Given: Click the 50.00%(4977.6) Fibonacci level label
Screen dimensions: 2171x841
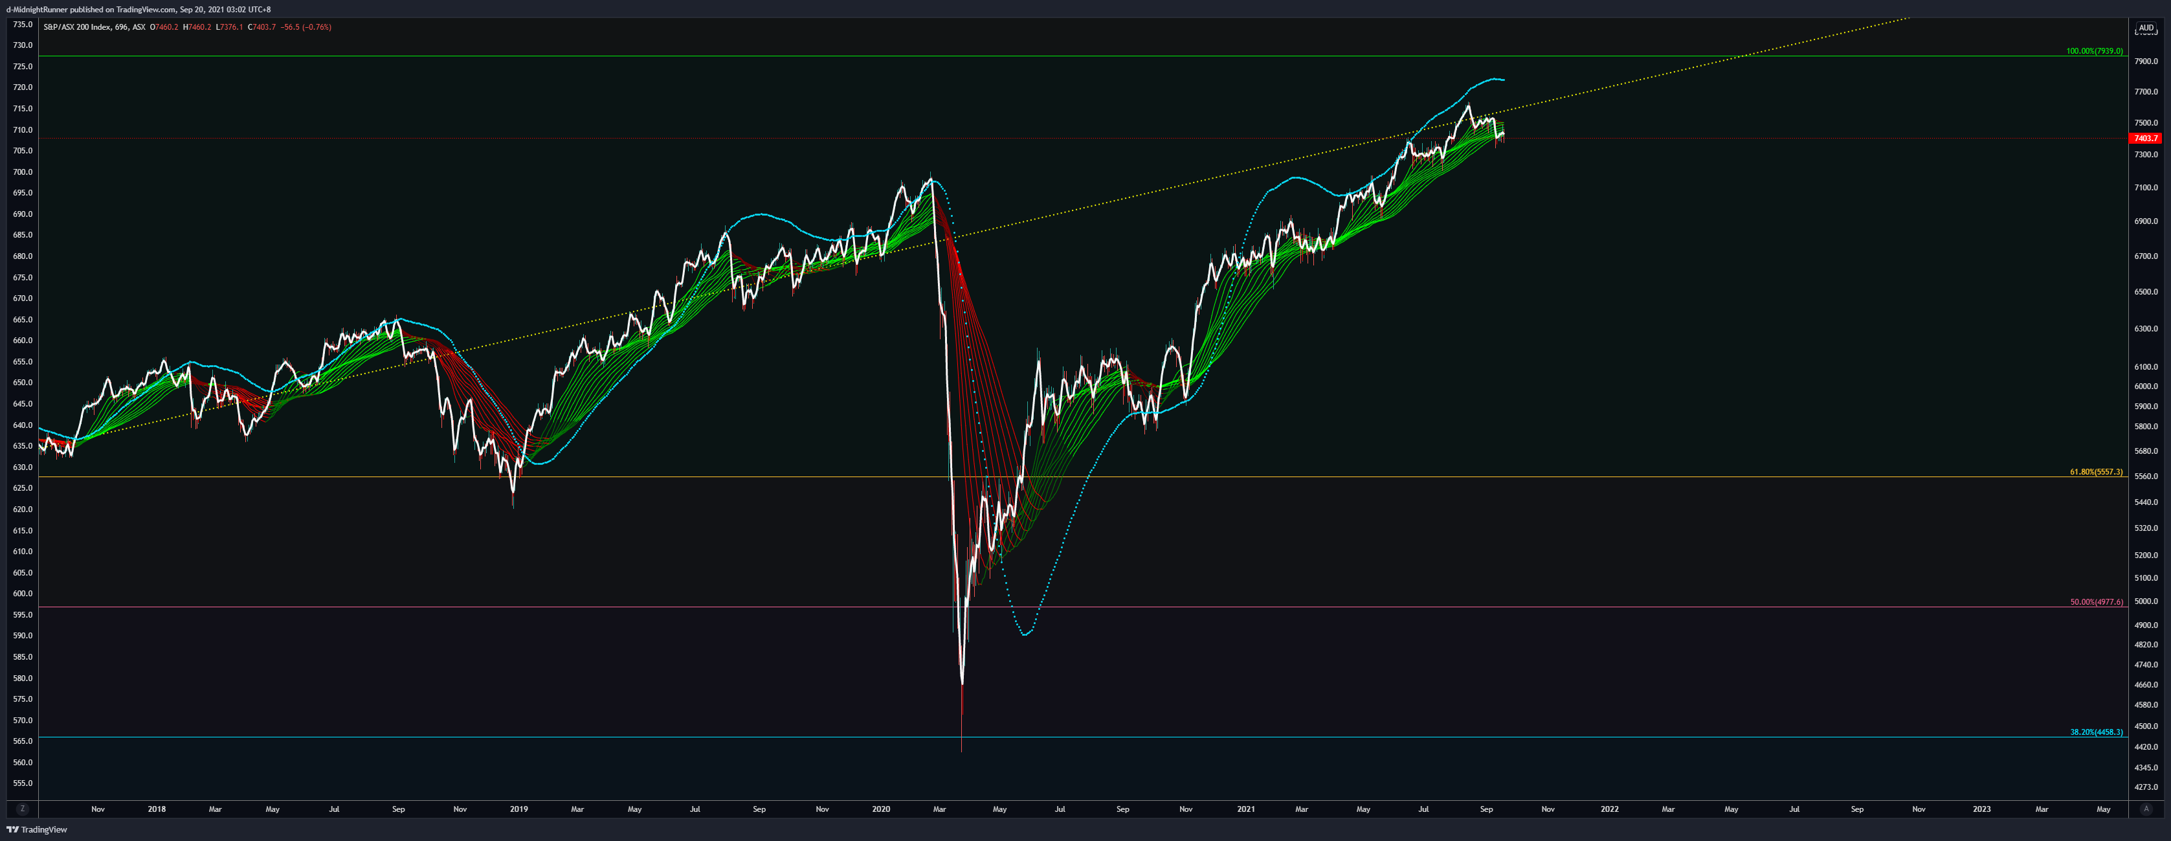Looking at the screenshot, I should pyautogui.click(x=2096, y=601).
